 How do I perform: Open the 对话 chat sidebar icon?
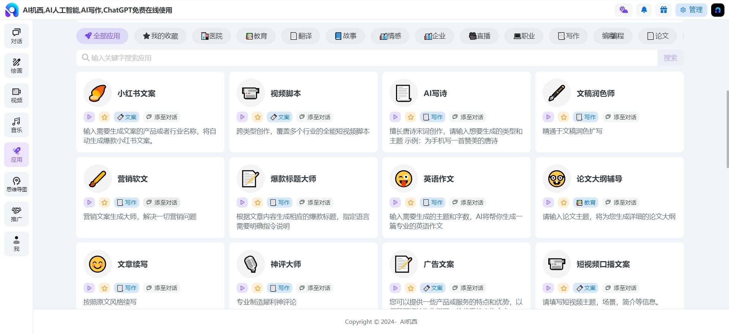(x=16, y=36)
